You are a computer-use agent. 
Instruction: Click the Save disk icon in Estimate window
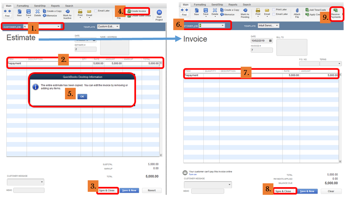tap(28, 11)
